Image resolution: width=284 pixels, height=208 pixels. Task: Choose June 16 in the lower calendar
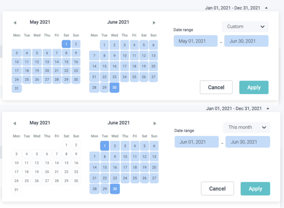115,167
